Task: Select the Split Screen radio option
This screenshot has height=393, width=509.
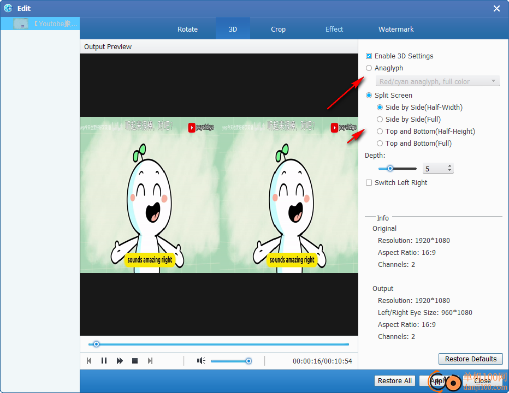Action: coord(369,96)
